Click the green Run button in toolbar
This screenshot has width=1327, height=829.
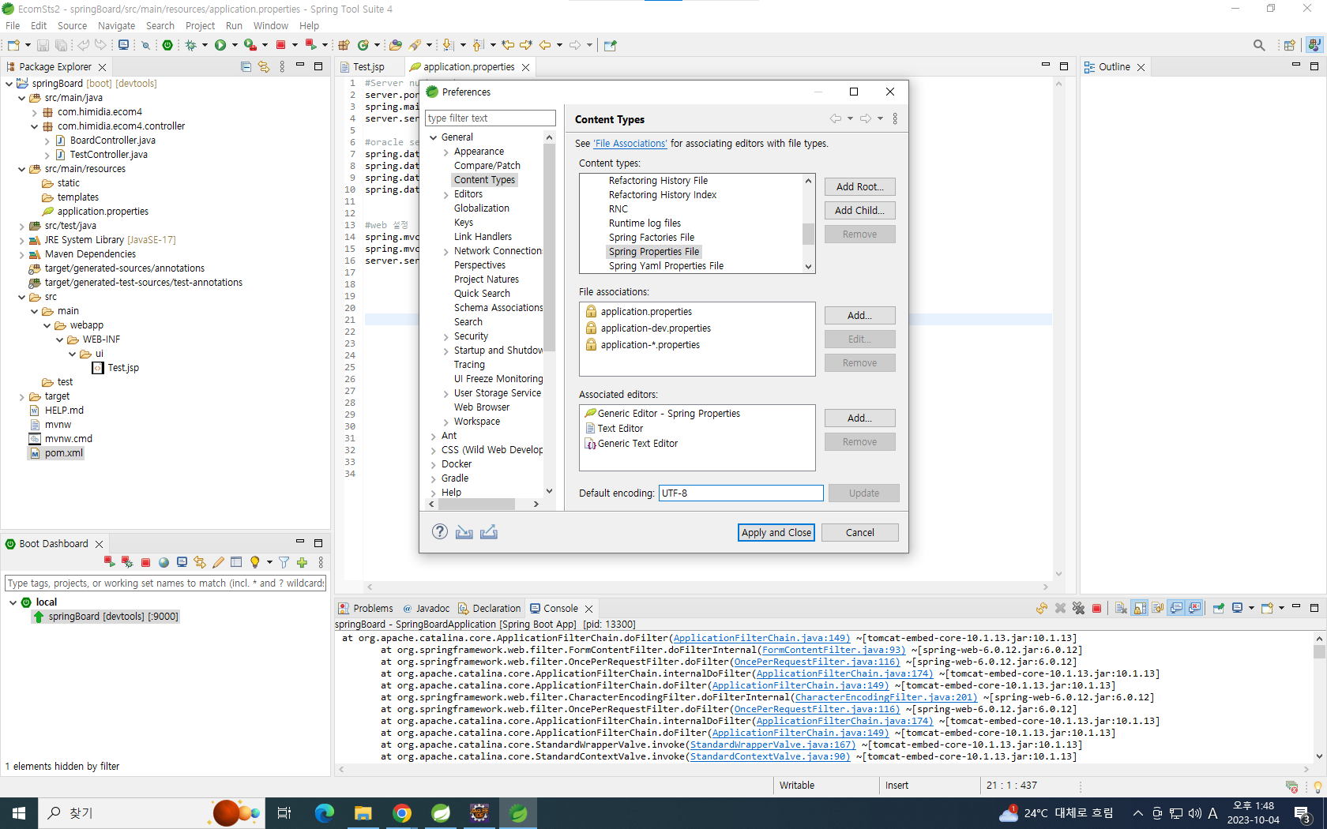pos(220,46)
